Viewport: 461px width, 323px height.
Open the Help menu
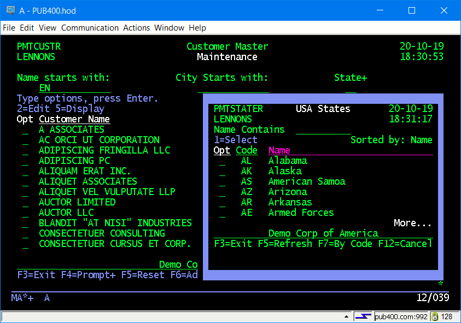(x=197, y=28)
